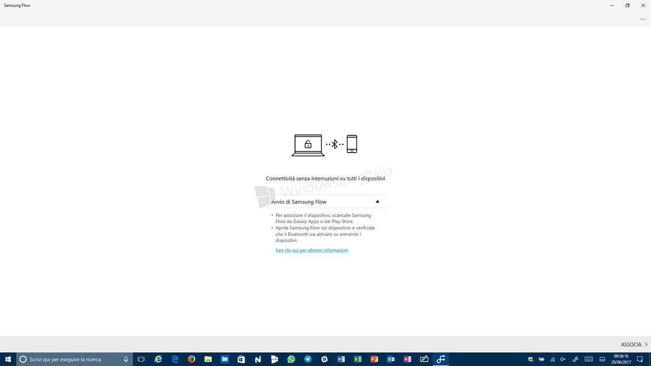
Task: Select 'Connettività senza interruzioni su tutti i dispositivi' text
Action: pyautogui.click(x=325, y=178)
